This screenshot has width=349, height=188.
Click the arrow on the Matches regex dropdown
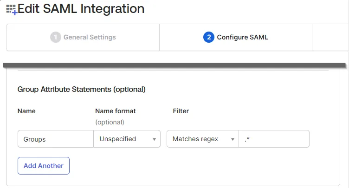pos(233,139)
